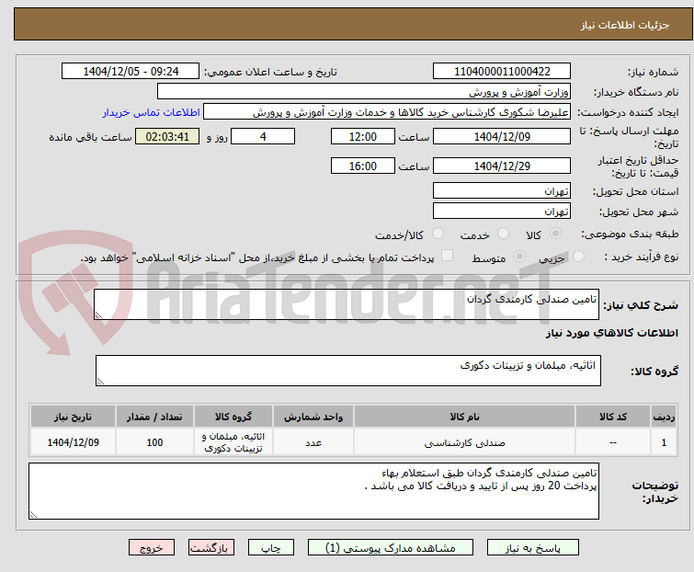
Task: Click the table date cell 1404/12/09
Action: point(73,442)
